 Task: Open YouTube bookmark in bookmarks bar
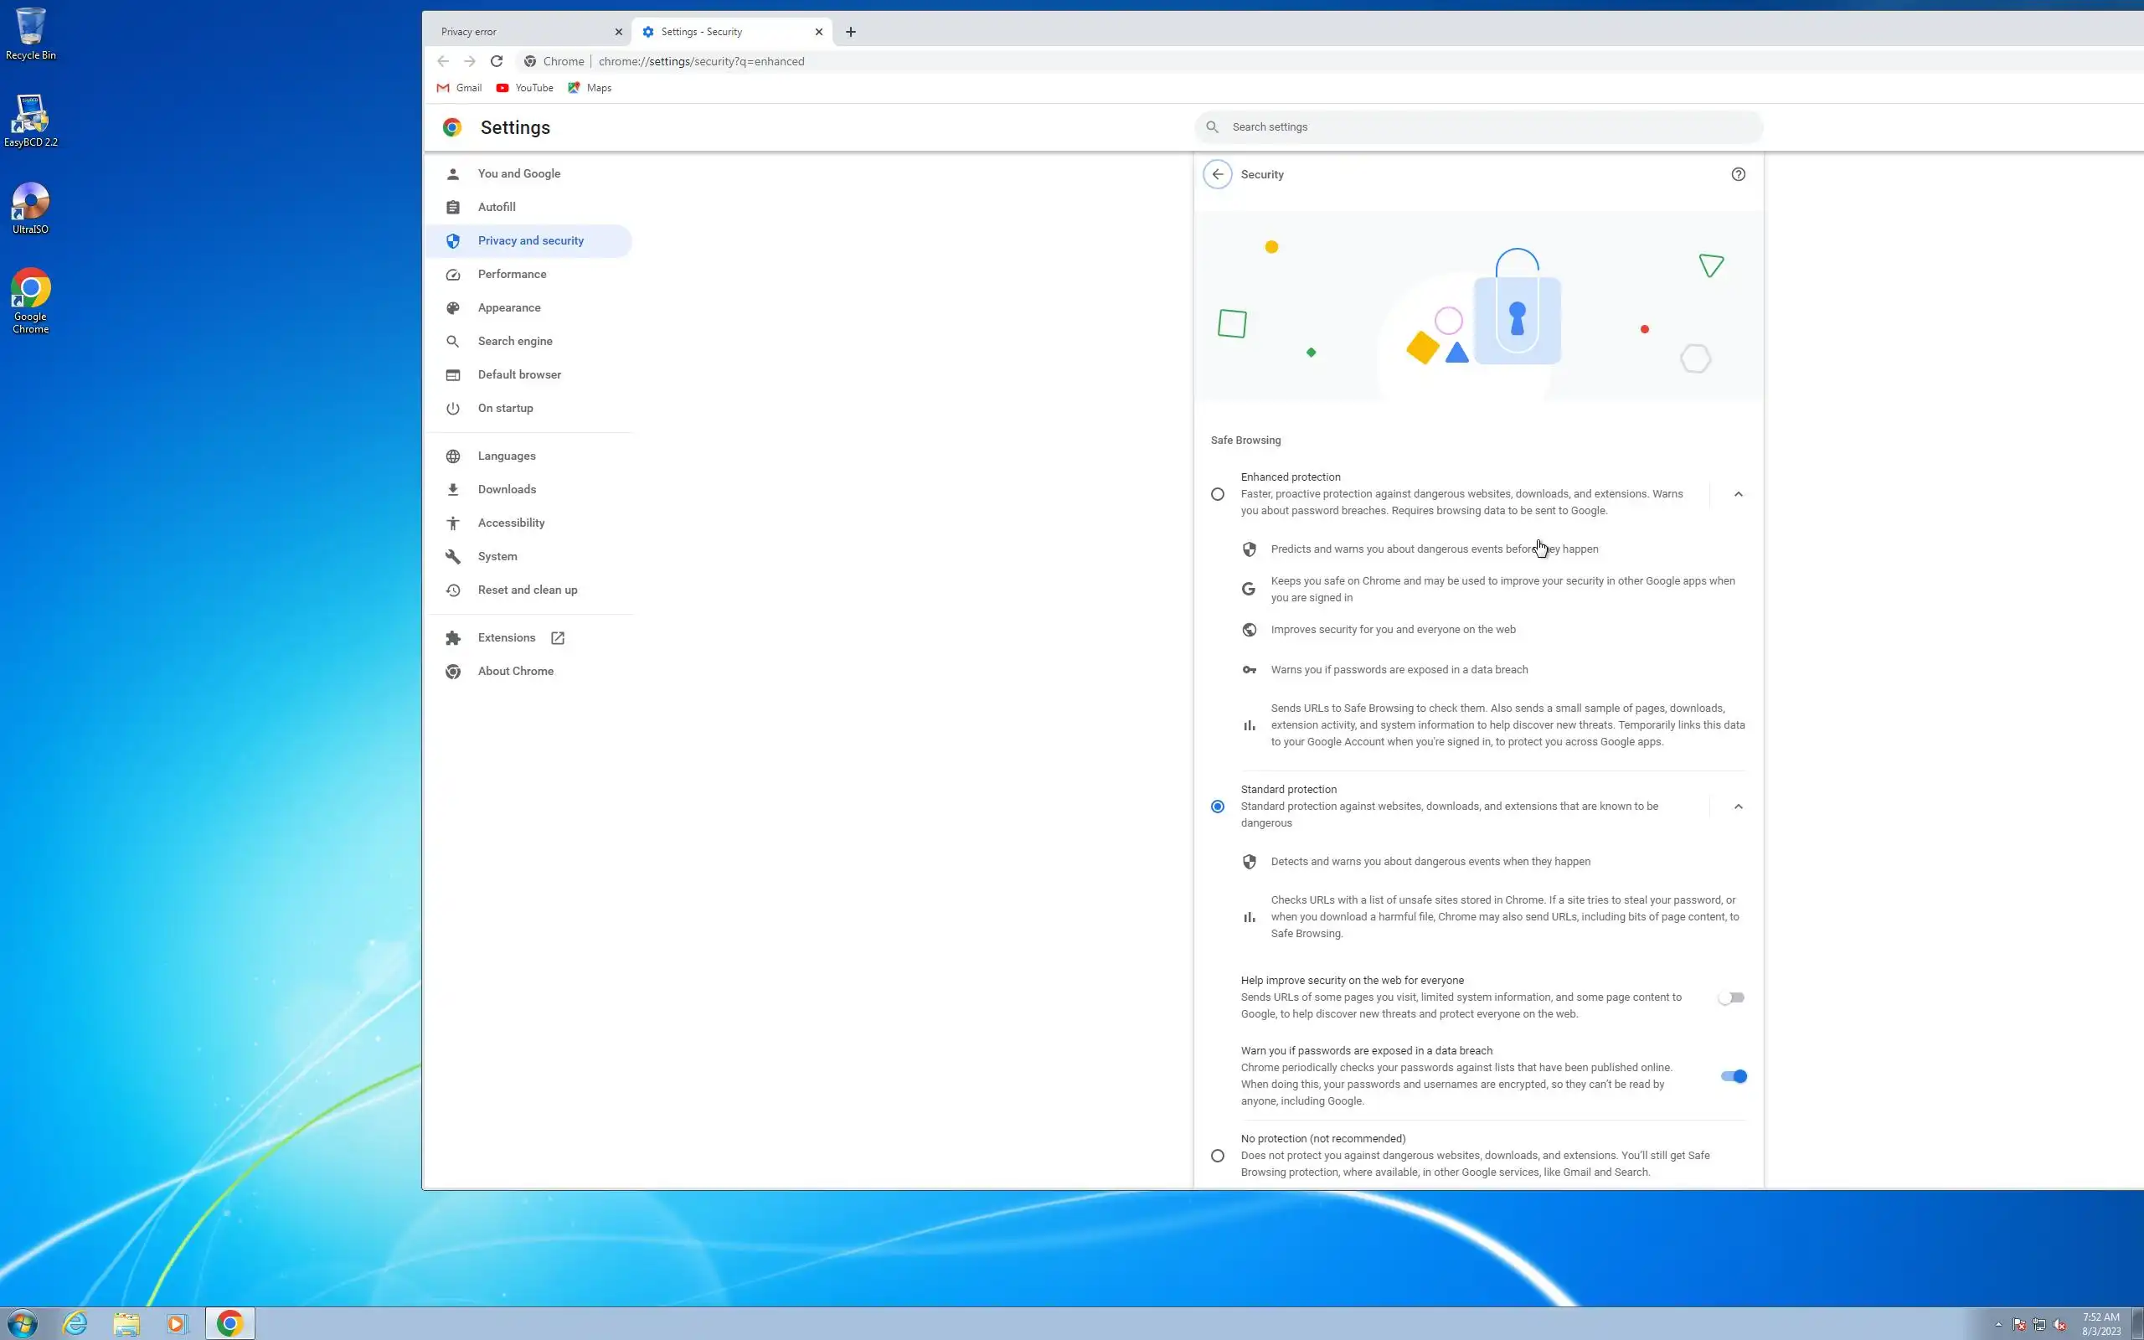tap(524, 88)
